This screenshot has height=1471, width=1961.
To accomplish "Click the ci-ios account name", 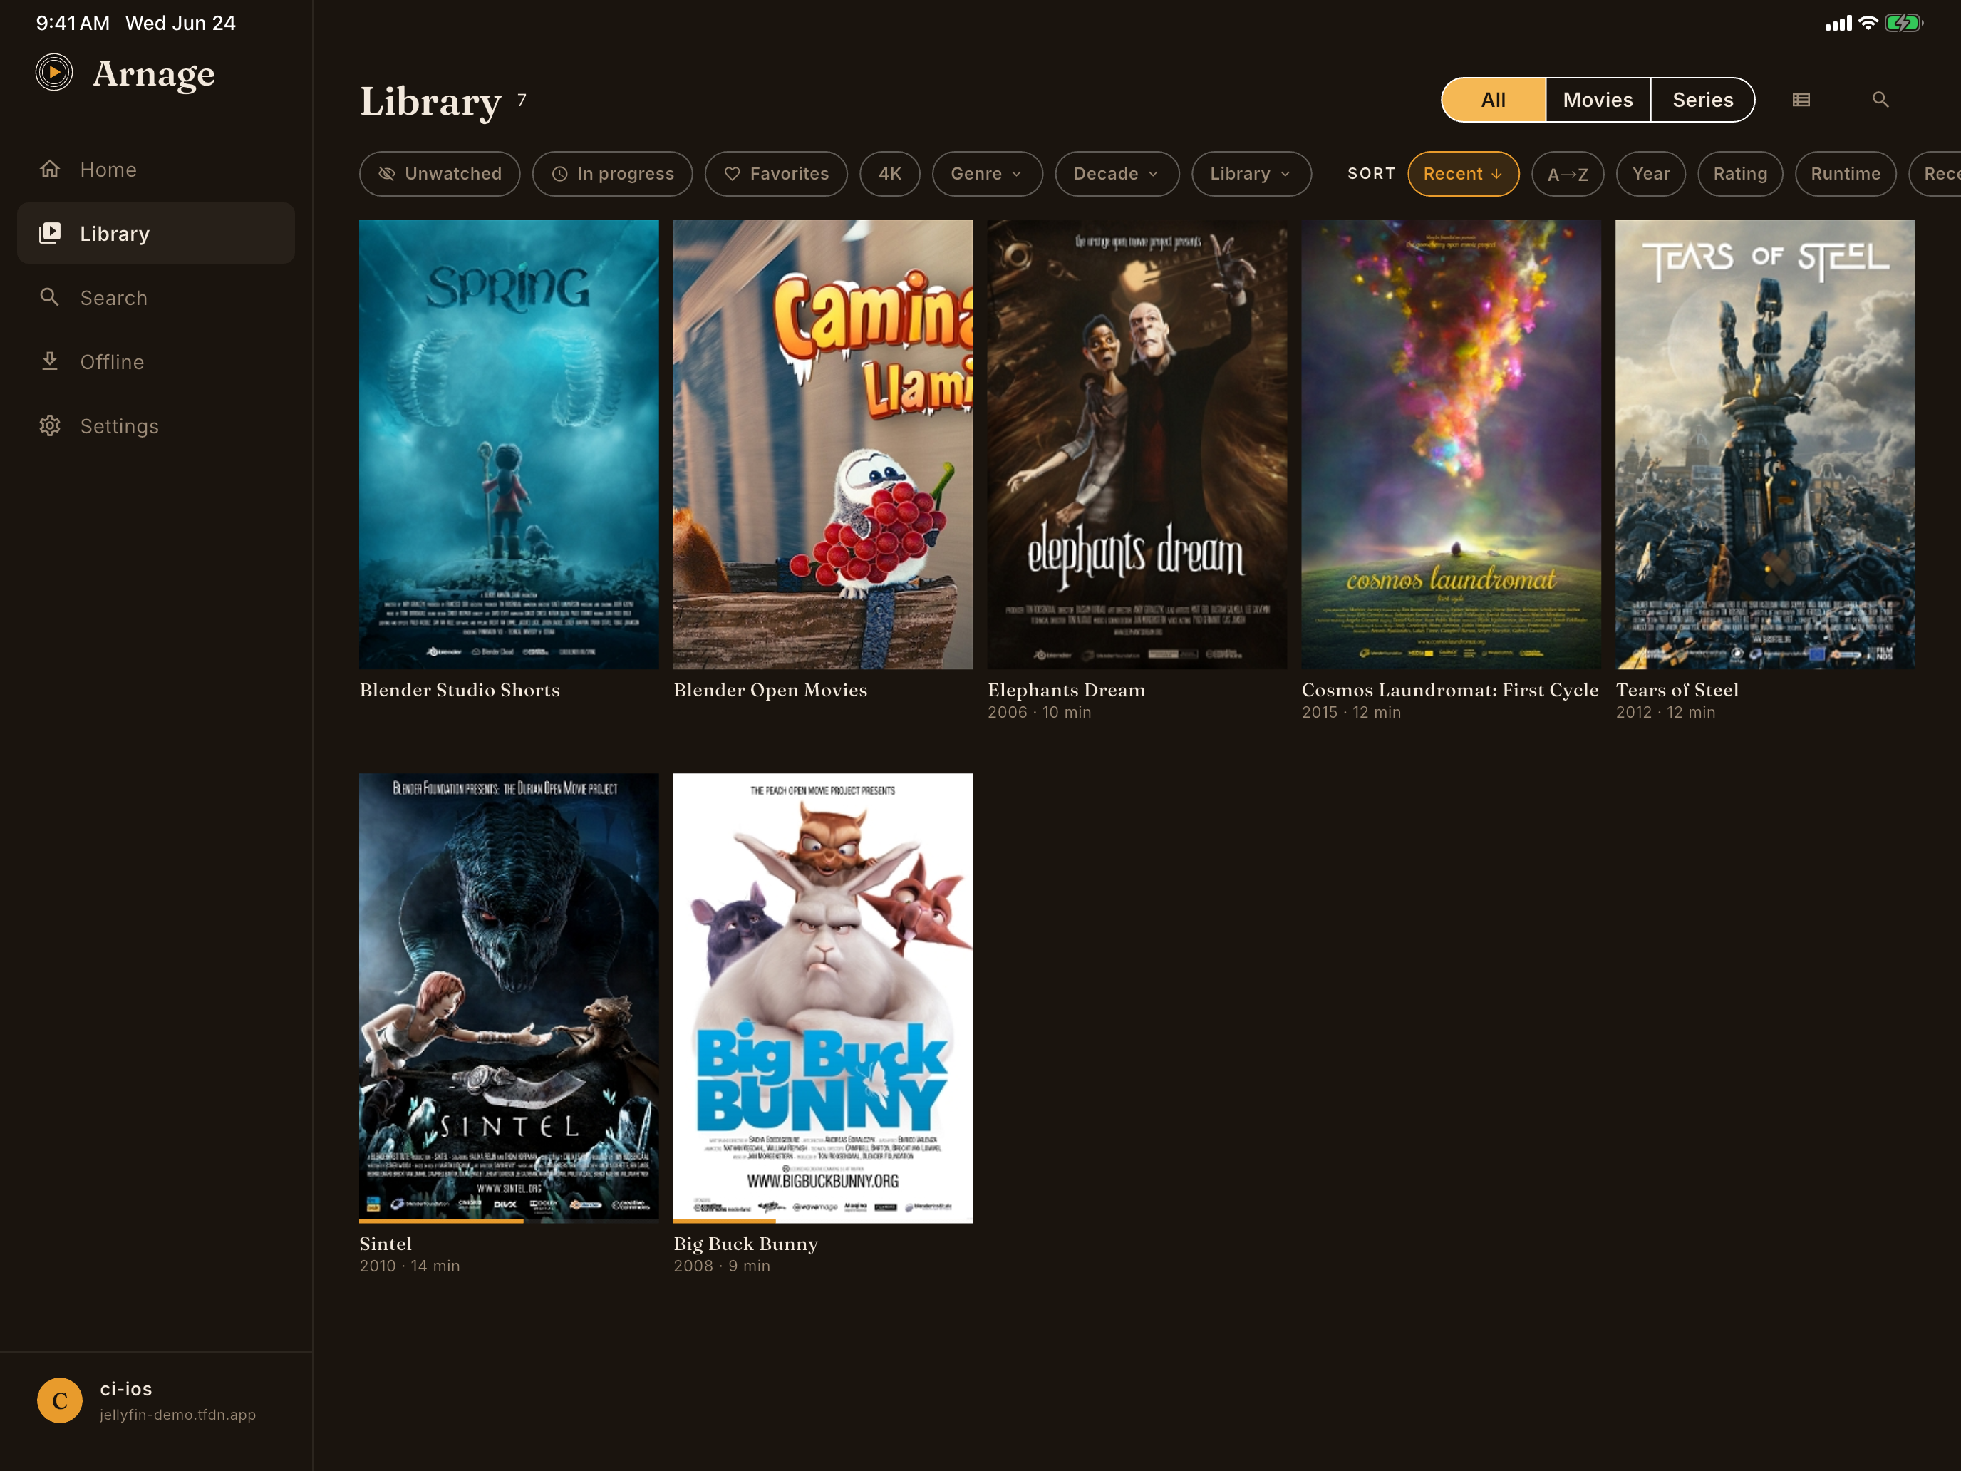I will tap(126, 1388).
